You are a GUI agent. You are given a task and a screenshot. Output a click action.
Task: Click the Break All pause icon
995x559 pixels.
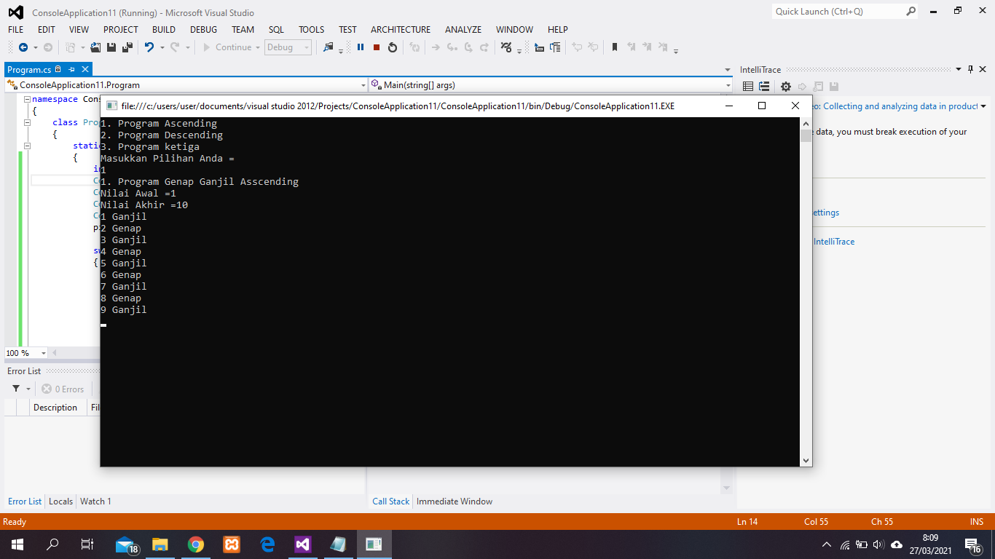point(361,47)
